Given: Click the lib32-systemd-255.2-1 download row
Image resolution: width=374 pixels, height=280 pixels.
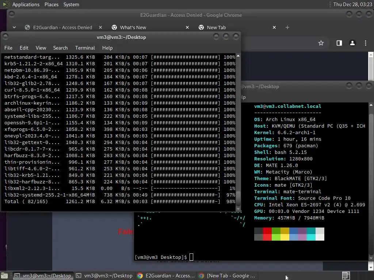Looking at the screenshot, I should [x=120, y=195].
